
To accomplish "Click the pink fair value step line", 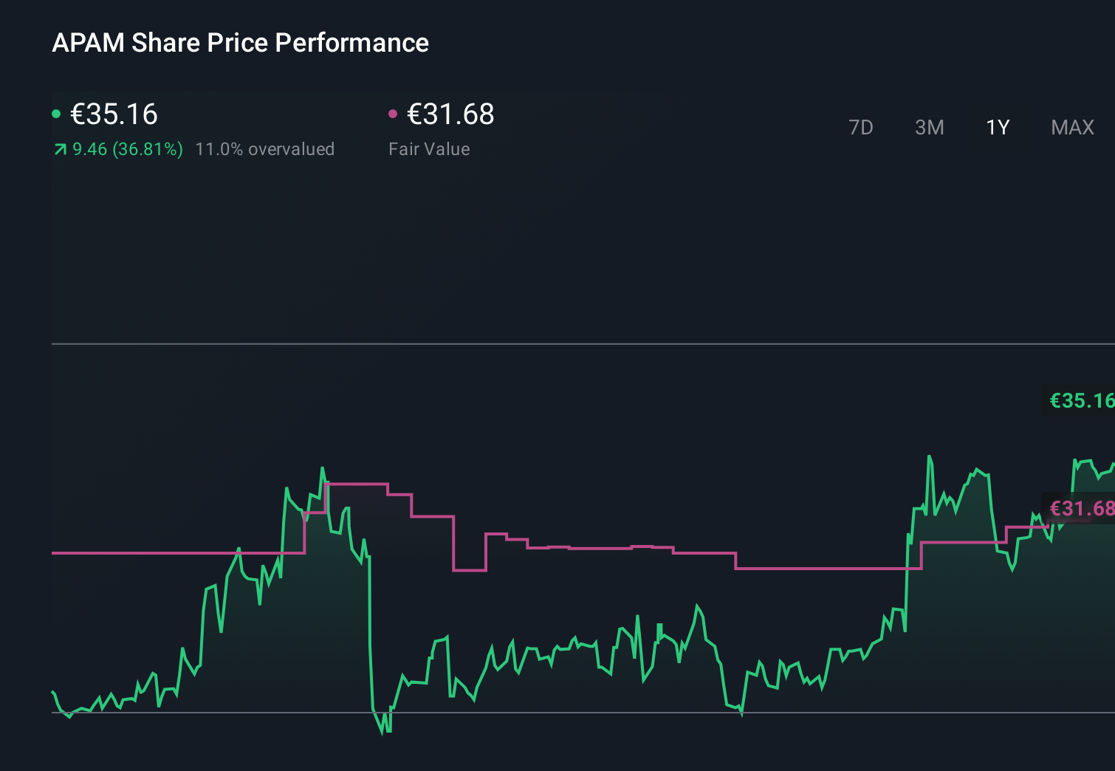I will point(591,546).
